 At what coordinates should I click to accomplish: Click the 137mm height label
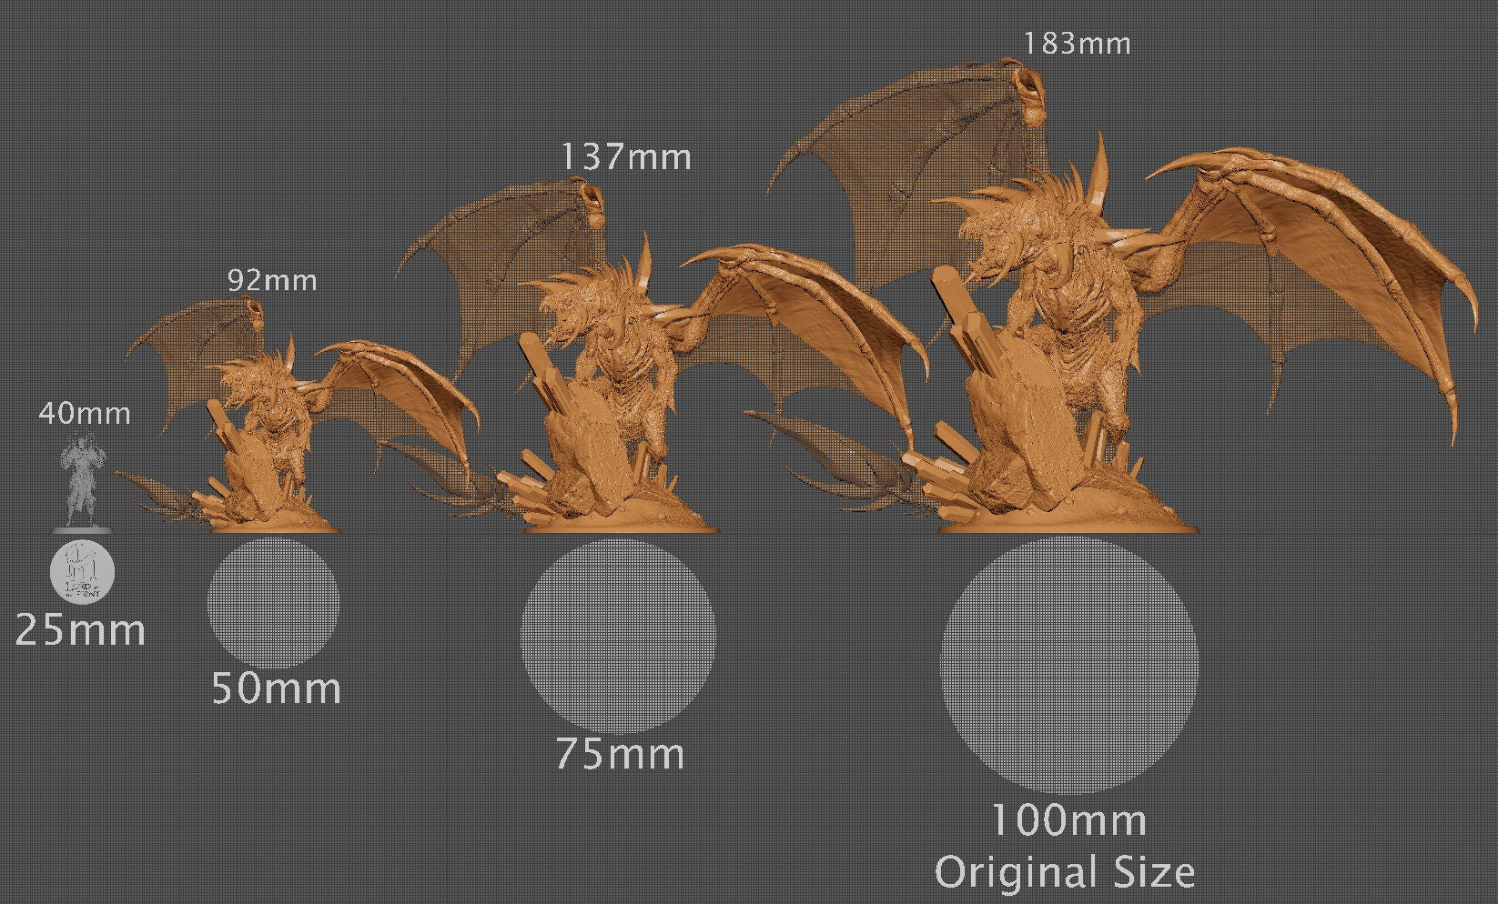pos(625,157)
